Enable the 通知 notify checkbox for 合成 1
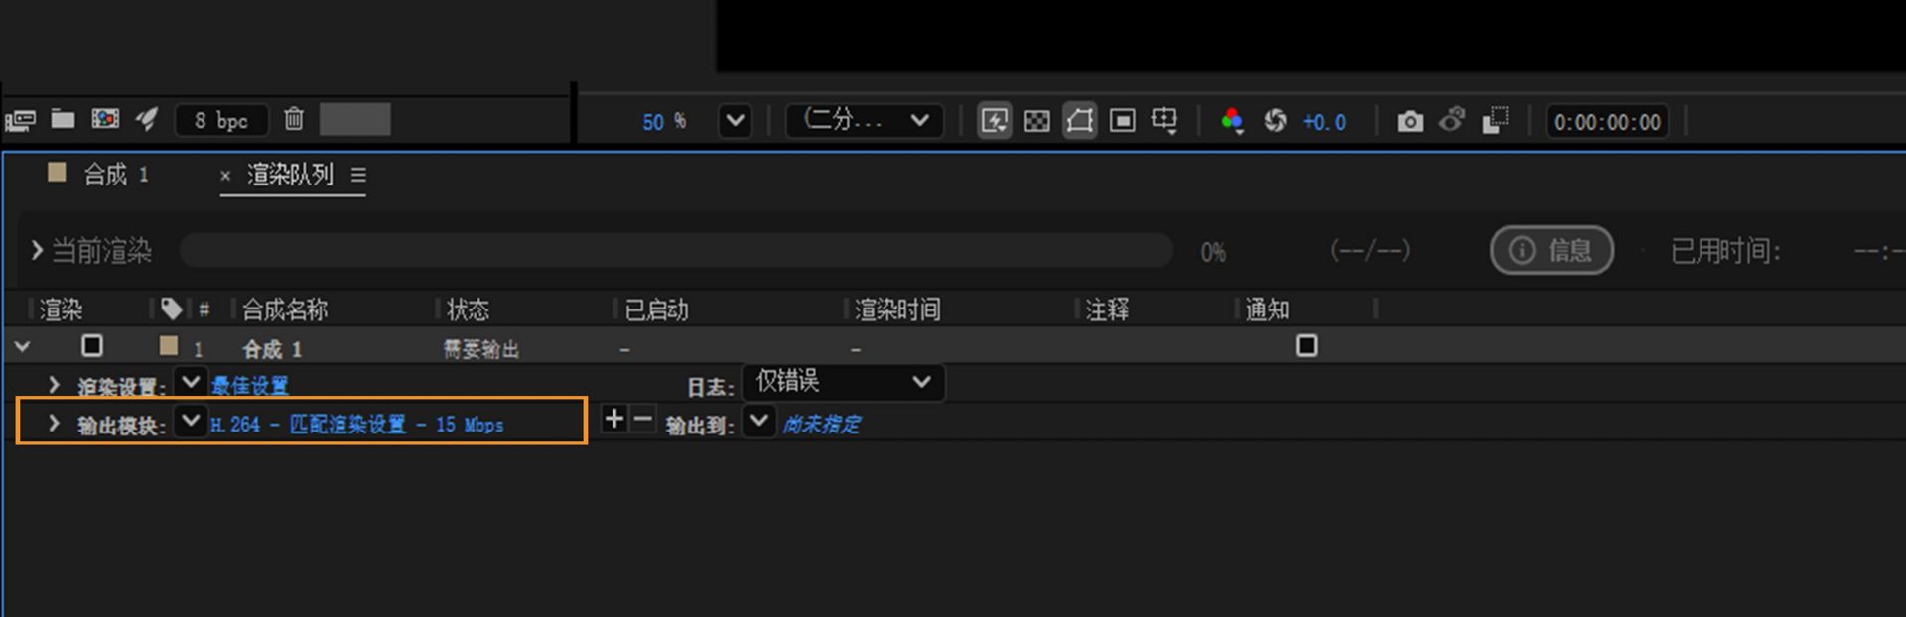Viewport: 1906px width, 617px height. pos(1307,346)
